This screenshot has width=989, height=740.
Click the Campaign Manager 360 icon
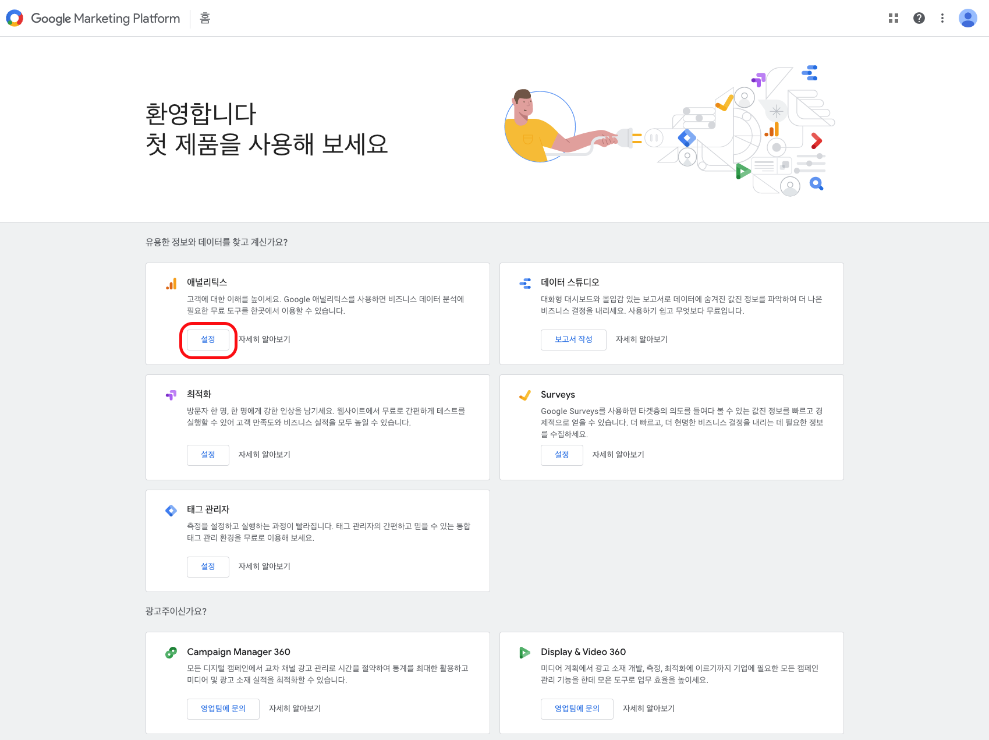click(x=171, y=653)
